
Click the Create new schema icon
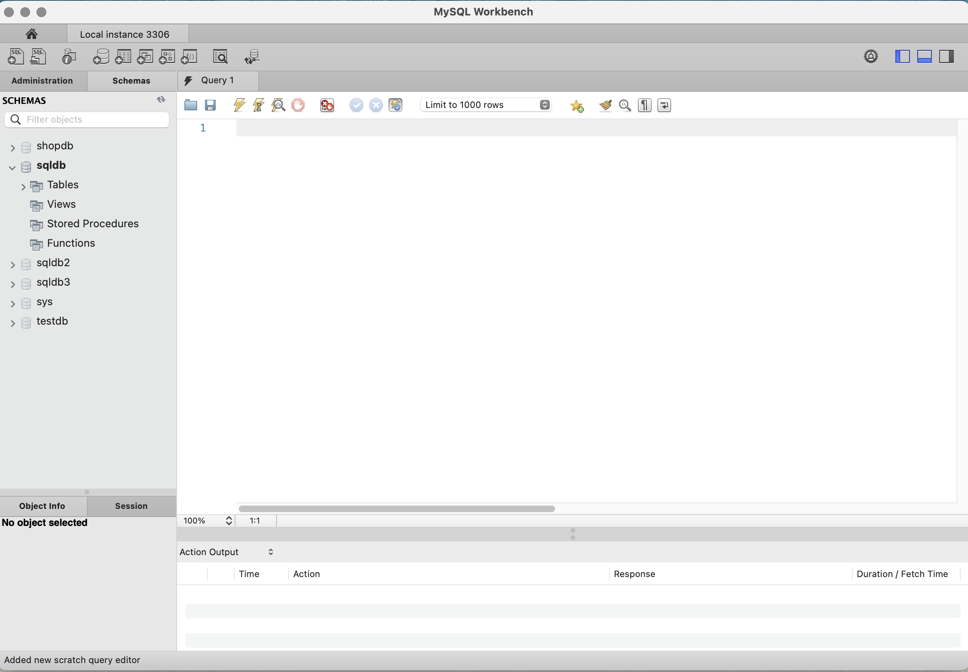(x=101, y=57)
